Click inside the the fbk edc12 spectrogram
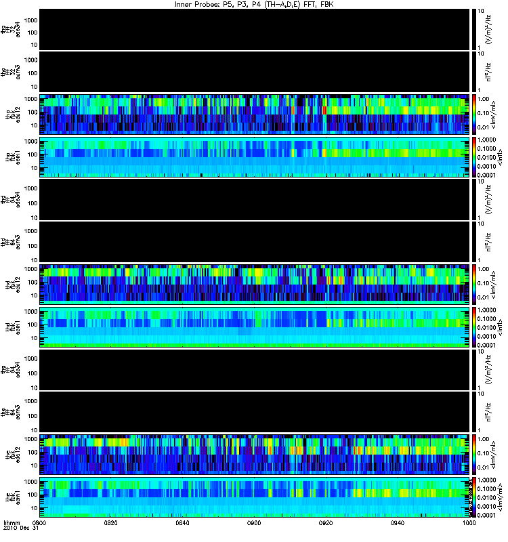This screenshot has height=542, width=508. pyautogui.click(x=255, y=455)
